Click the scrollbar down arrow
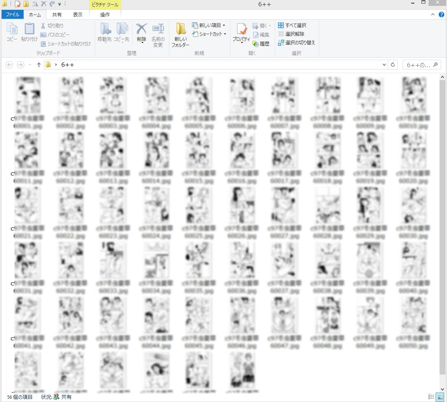Image resolution: width=447 pixels, height=402 pixels. tap(442, 389)
